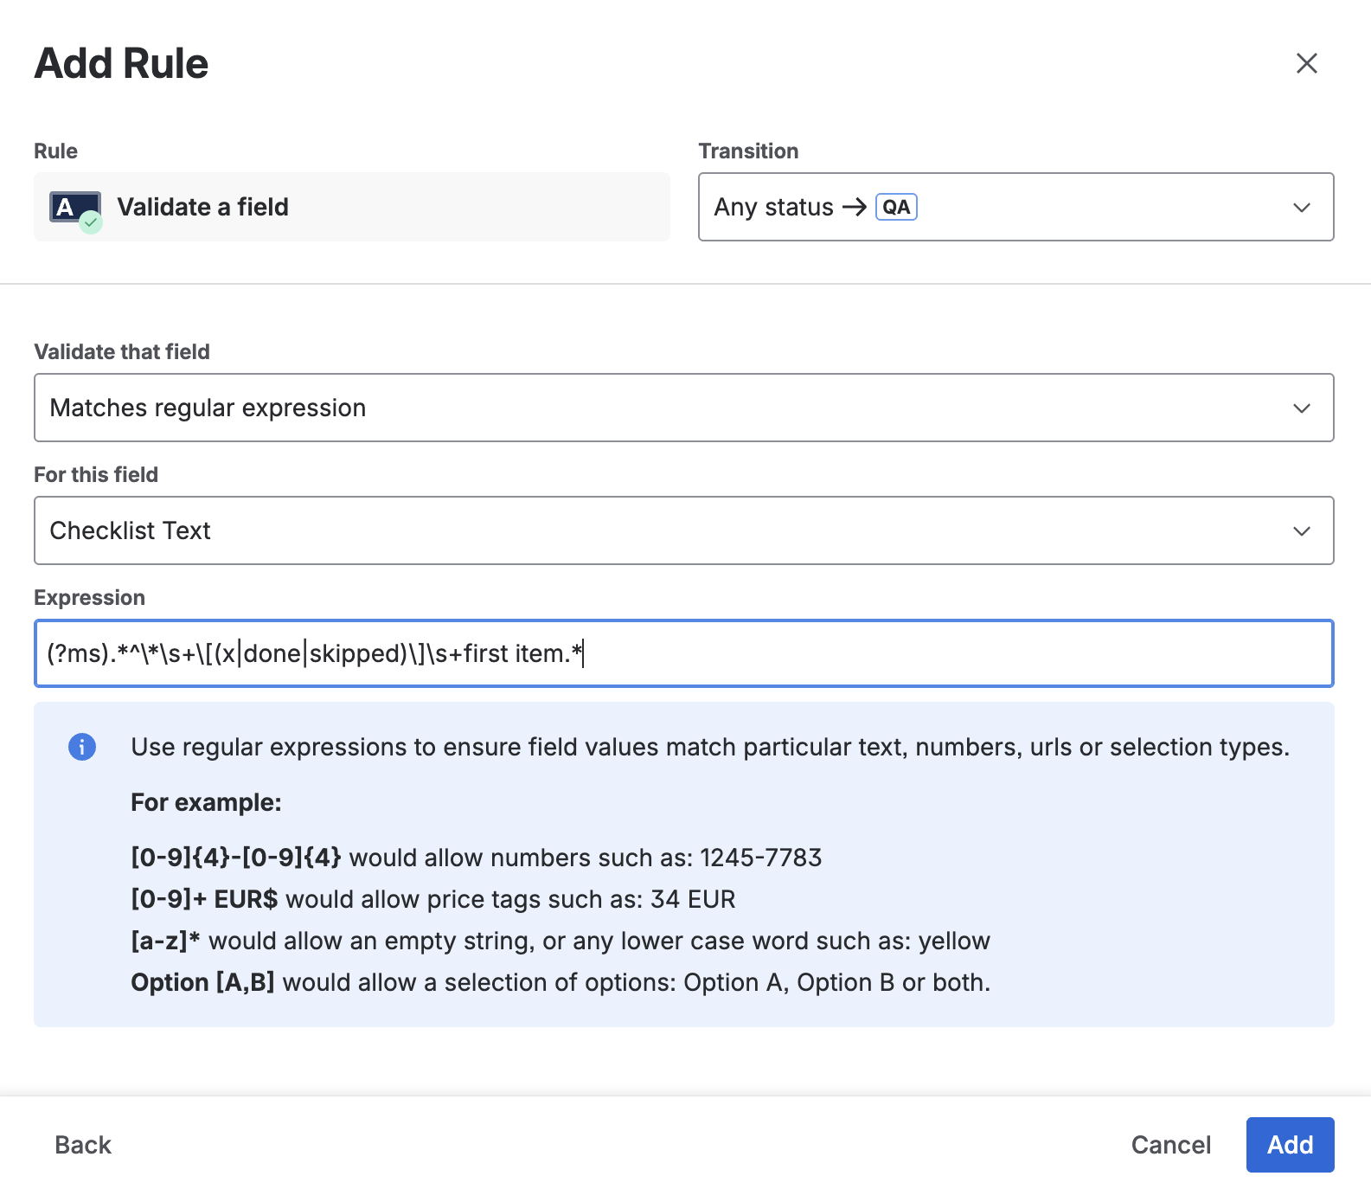The width and height of the screenshot is (1371, 1189).
Task: Click the Option [A,B] example text
Action: click(x=202, y=982)
